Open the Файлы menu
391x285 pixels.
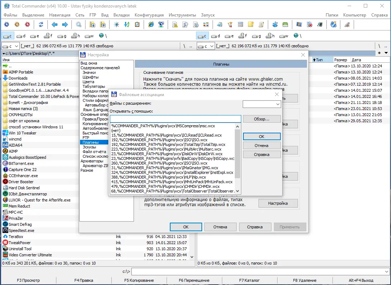[10, 15]
